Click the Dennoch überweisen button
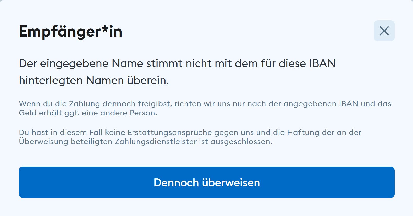 pos(206,182)
